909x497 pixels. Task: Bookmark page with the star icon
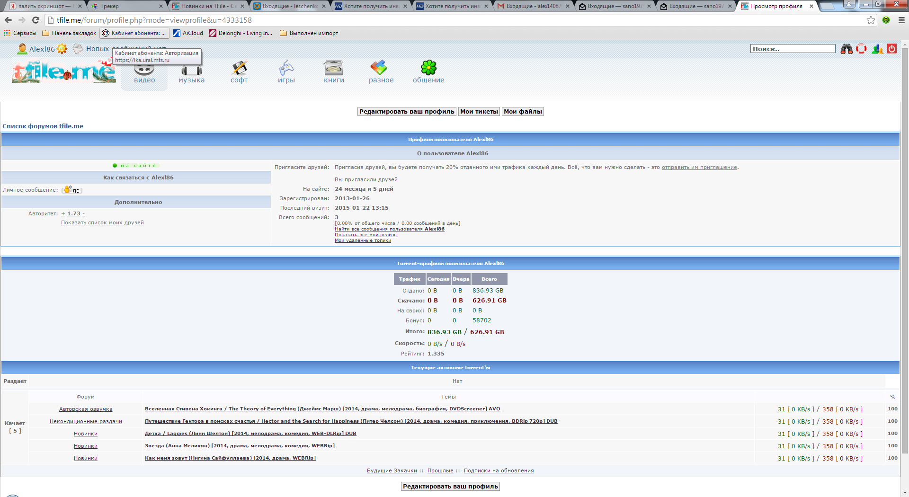point(871,20)
